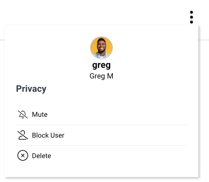Close the popup via the vertical ellipsis
Image resolution: width=209 pixels, height=182 pixels.
coord(192,17)
